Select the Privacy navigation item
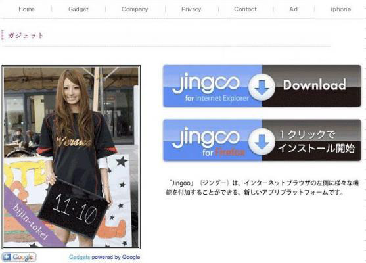 [x=191, y=9]
